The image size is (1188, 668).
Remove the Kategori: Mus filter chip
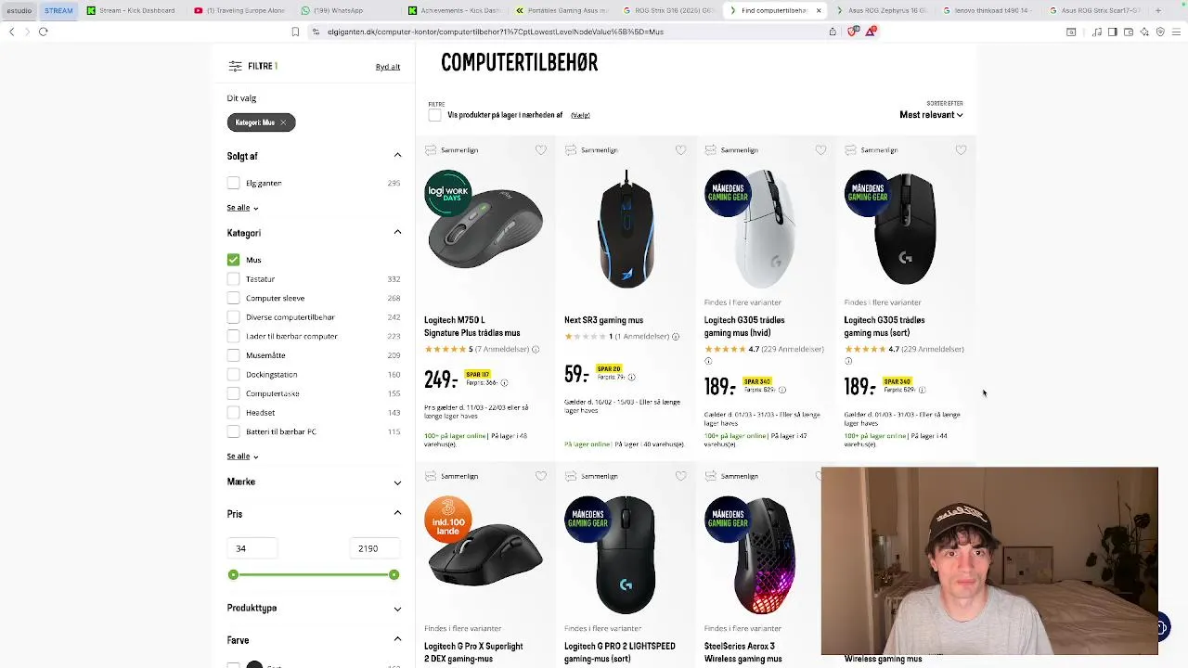(283, 122)
